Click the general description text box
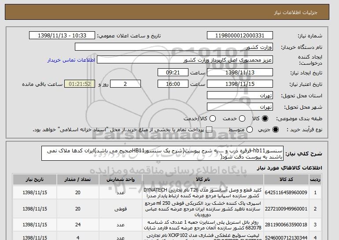Screen dimensions: 339x240 tap(162, 153)
